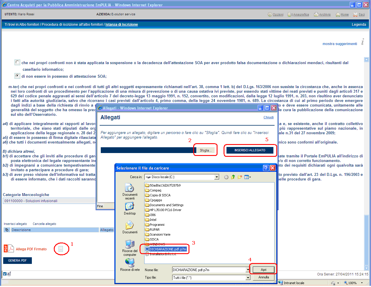
Task: Open the view menu icon in file dialog
Action: tap(248, 177)
